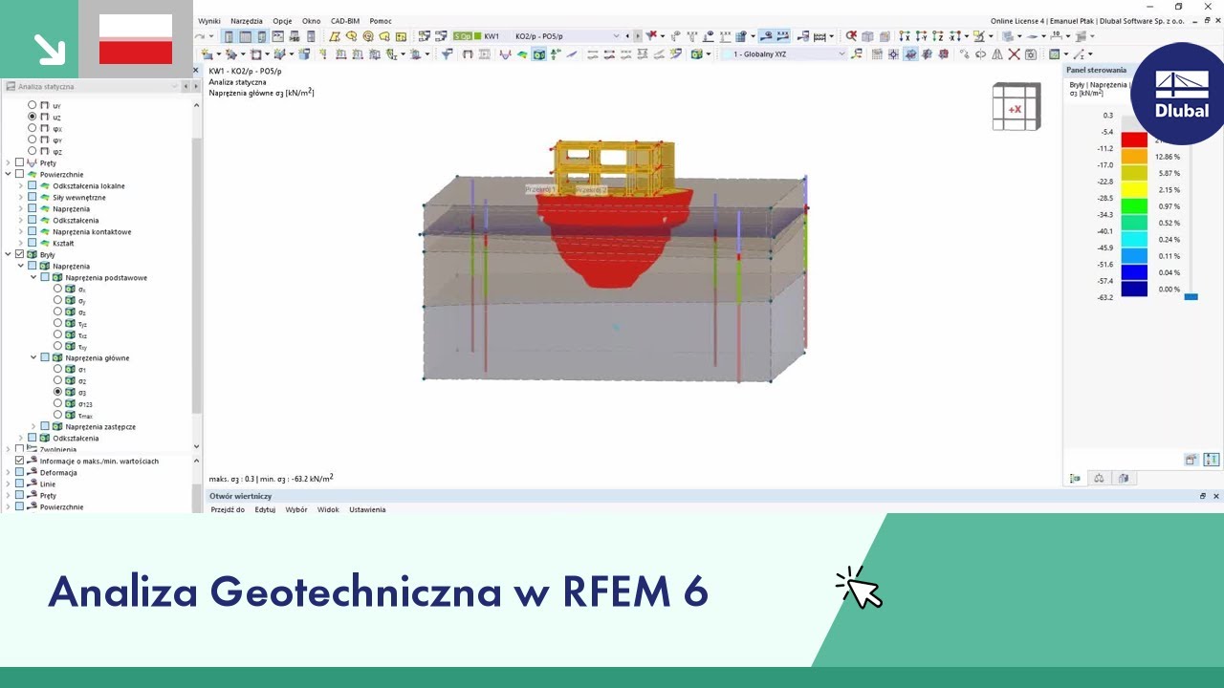Click the parallelogram surface icon
The height and width of the screenshot is (688, 1224).
tap(335, 36)
